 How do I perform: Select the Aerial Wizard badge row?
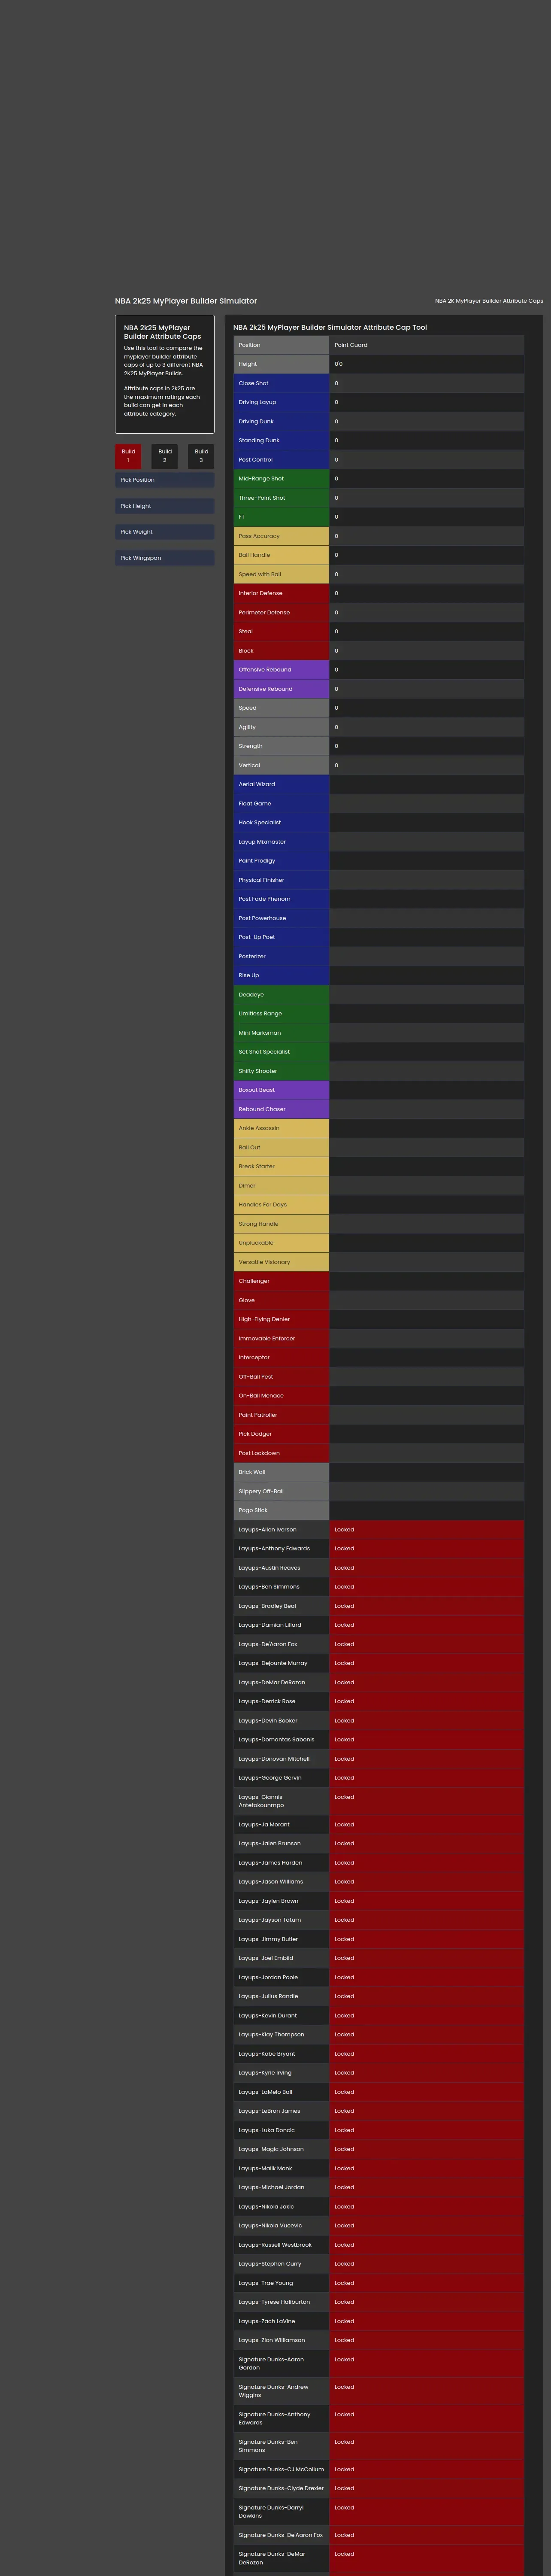[x=379, y=784]
